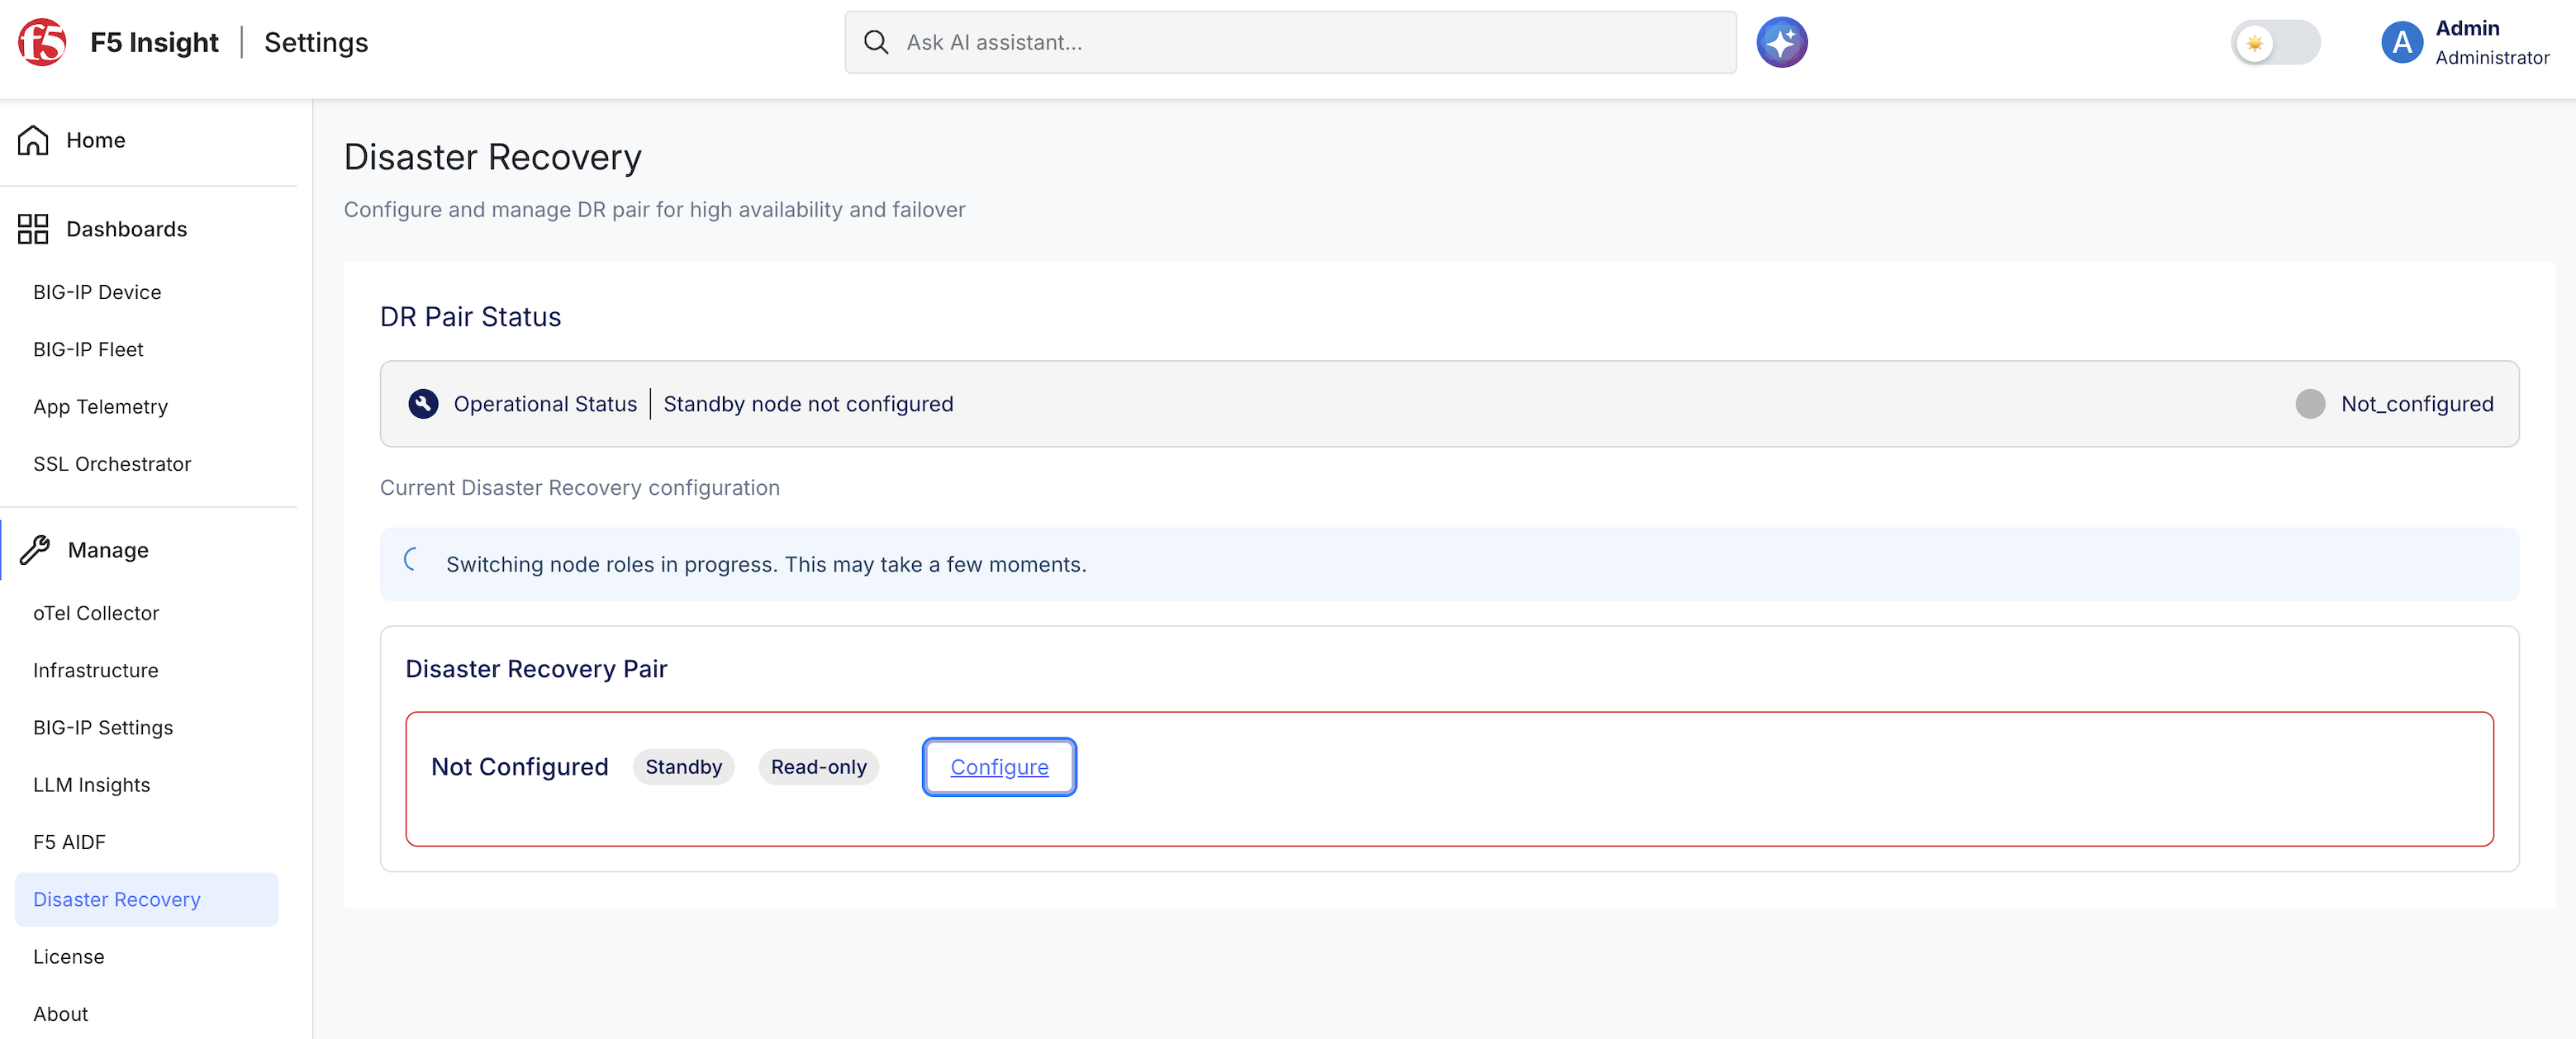Click the search magnifier icon
Image resolution: width=2576 pixels, height=1039 pixels.
pos(876,42)
